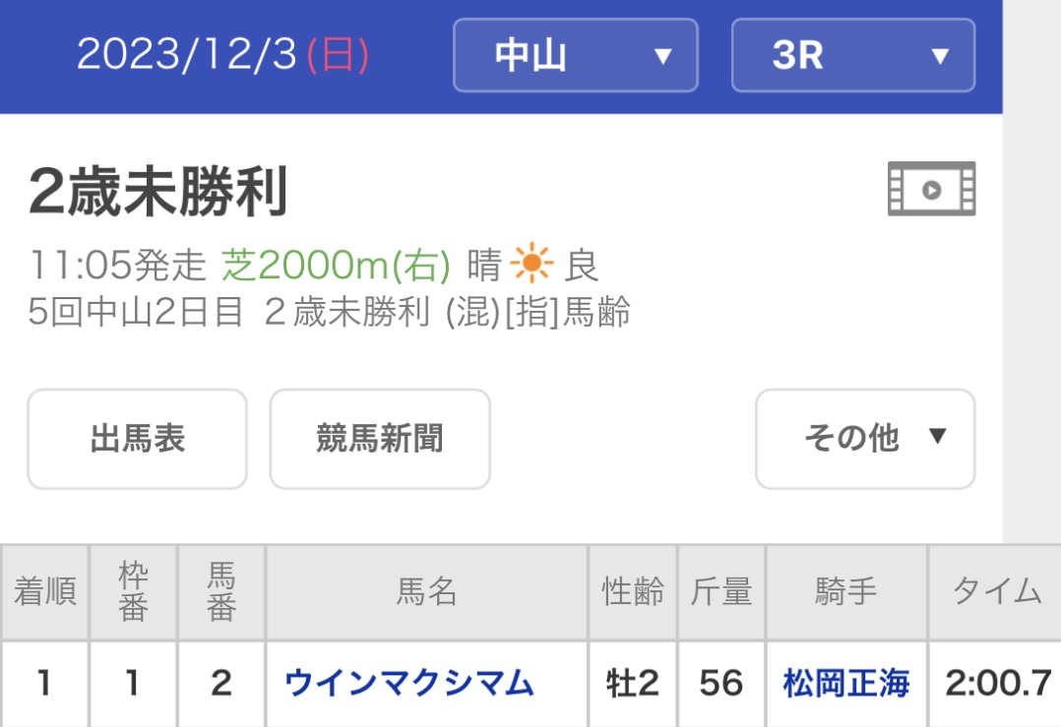Click the sunny weather icon
The image size is (1061, 727).
click(x=532, y=265)
